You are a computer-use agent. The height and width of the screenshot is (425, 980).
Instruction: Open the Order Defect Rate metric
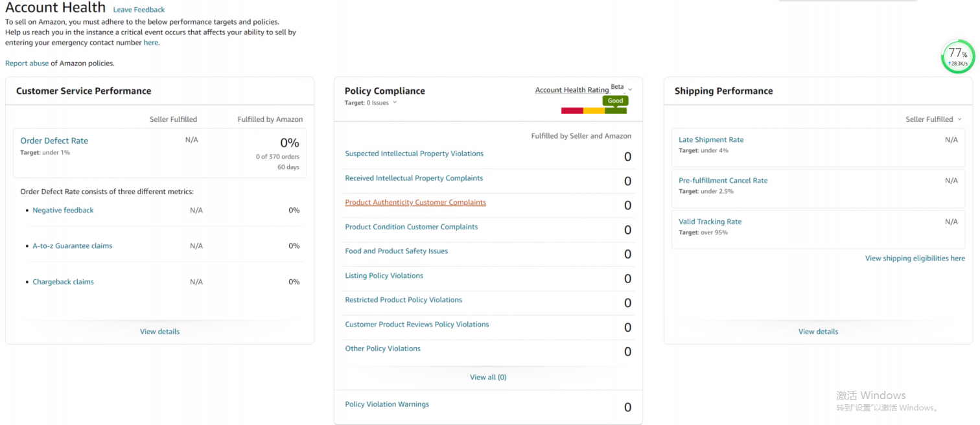point(54,141)
